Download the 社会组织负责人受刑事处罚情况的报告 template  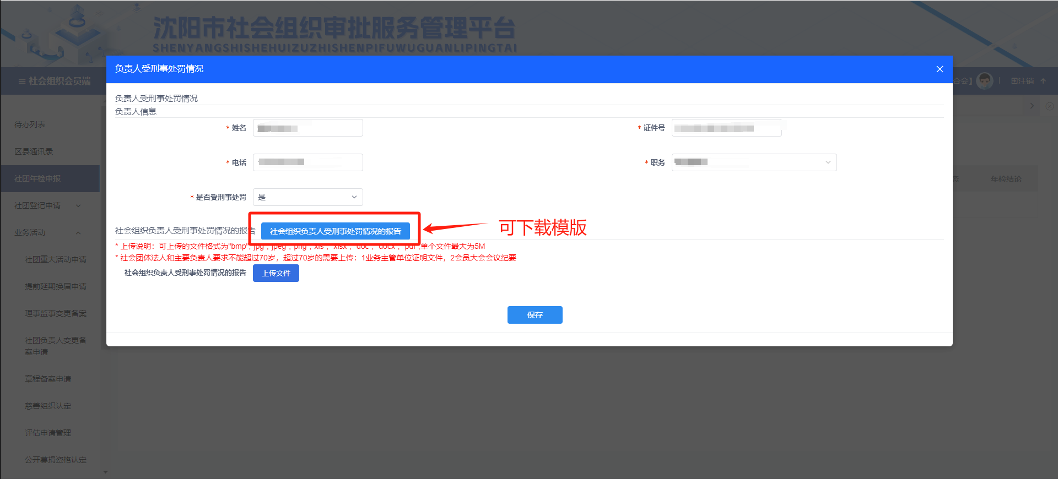(336, 231)
